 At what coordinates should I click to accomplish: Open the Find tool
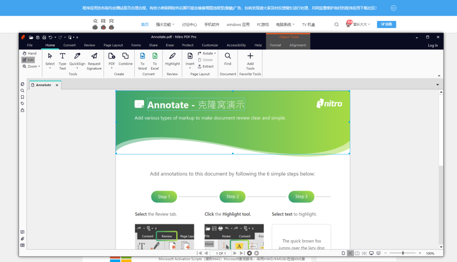[228, 59]
